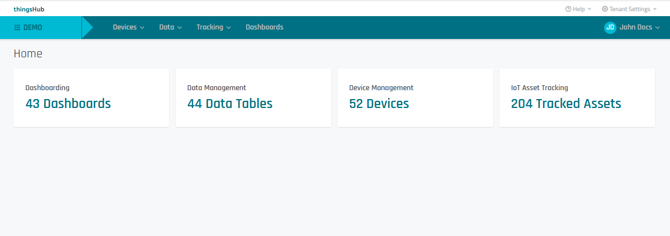Select the Data menu label

pos(166,27)
